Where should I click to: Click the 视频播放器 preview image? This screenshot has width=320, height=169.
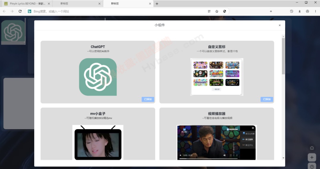(x=216, y=143)
